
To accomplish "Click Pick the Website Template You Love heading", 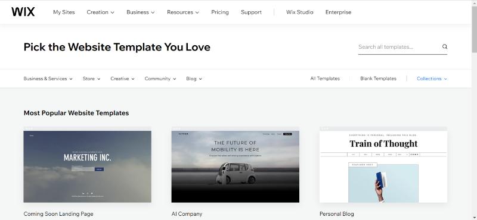I will (x=117, y=47).
